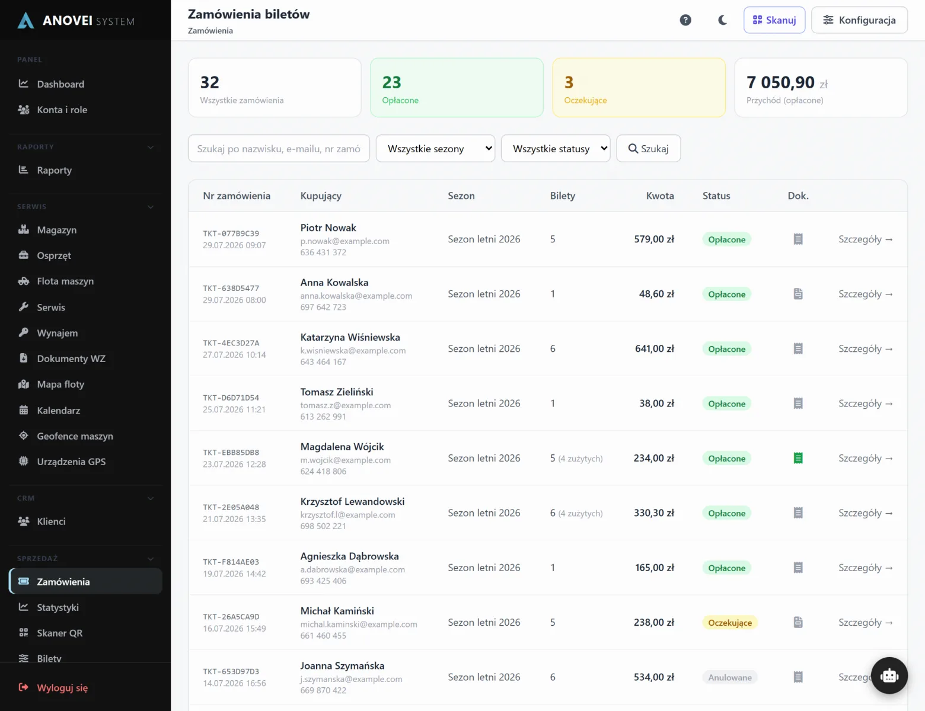Open document icon for Tomasz Zieliński order

point(798,403)
